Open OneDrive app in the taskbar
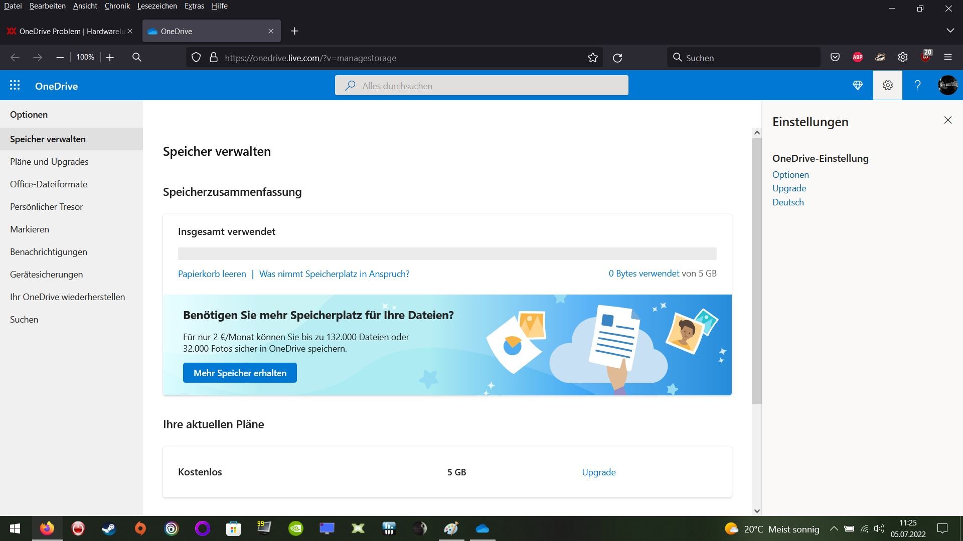Image resolution: width=963 pixels, height=541 pixels. click(x=482, y=528)
